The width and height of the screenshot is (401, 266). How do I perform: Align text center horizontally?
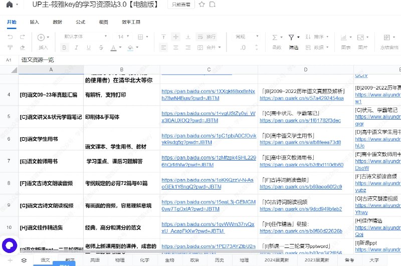[176, 47]
